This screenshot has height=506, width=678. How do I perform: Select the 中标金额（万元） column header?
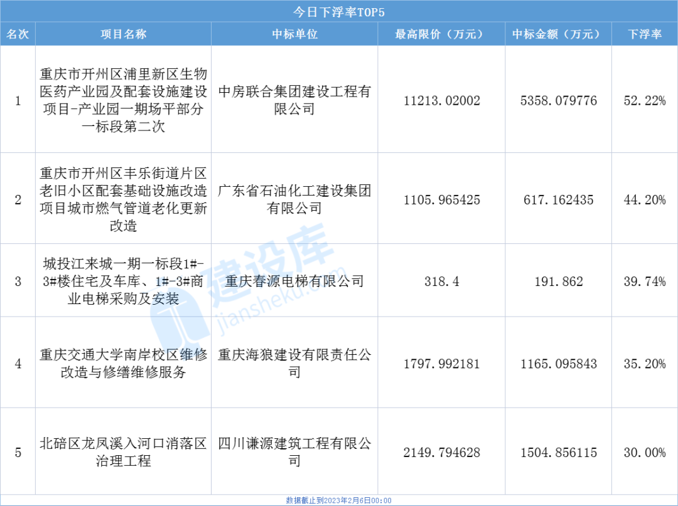(x=558, y=34)
